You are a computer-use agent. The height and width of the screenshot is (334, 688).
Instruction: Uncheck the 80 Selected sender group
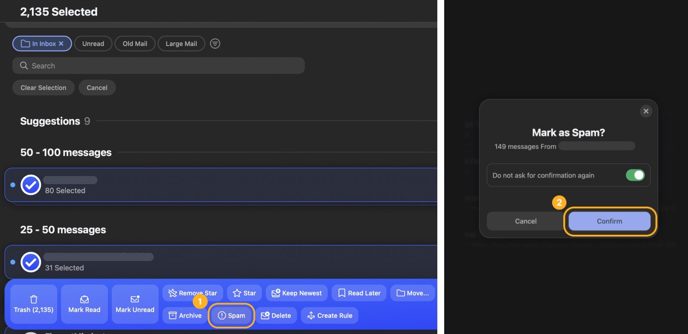pos(31,185)
